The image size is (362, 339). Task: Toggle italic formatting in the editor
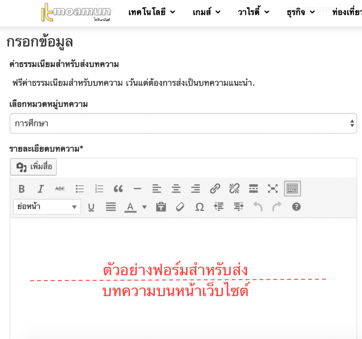coord(41,189)
